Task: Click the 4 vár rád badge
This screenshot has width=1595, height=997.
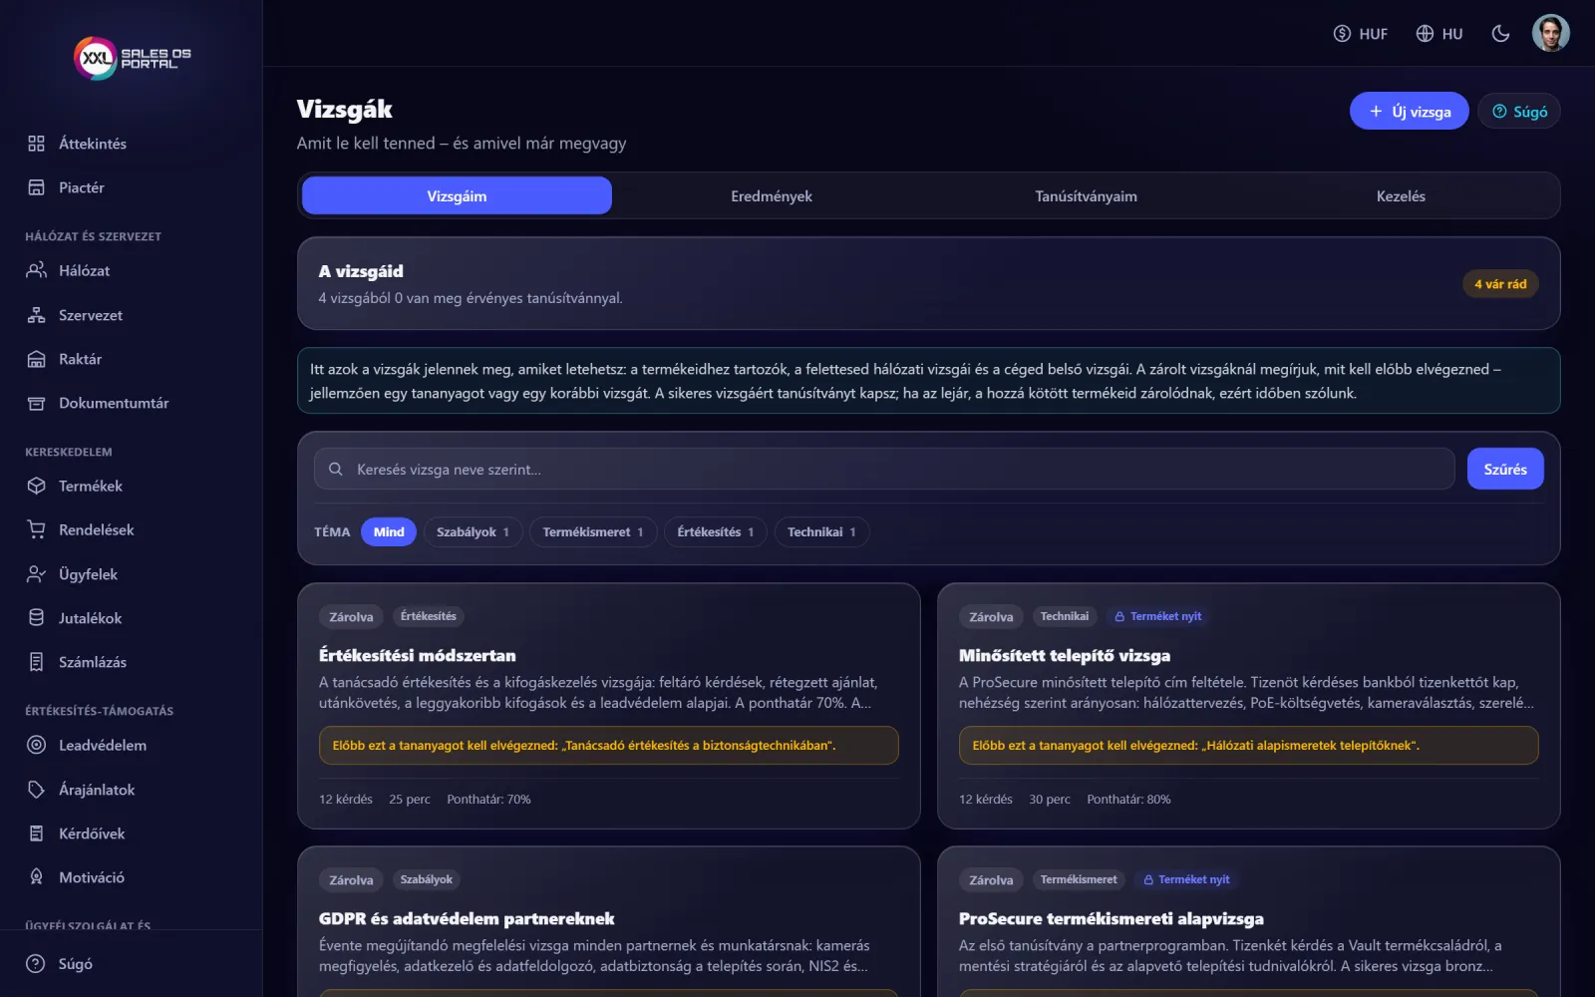Action: pyautogui.click(x=1500, y=284)
